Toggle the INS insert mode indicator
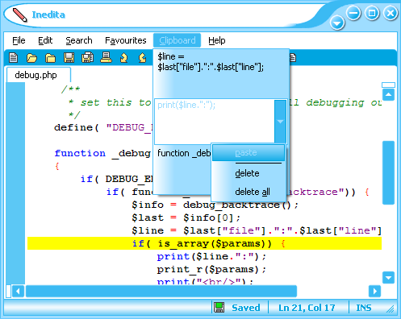 (x=363, y=308)
